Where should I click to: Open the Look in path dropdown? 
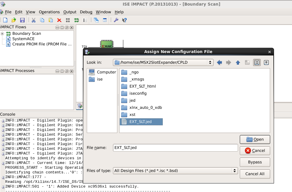tap(210, 63)
